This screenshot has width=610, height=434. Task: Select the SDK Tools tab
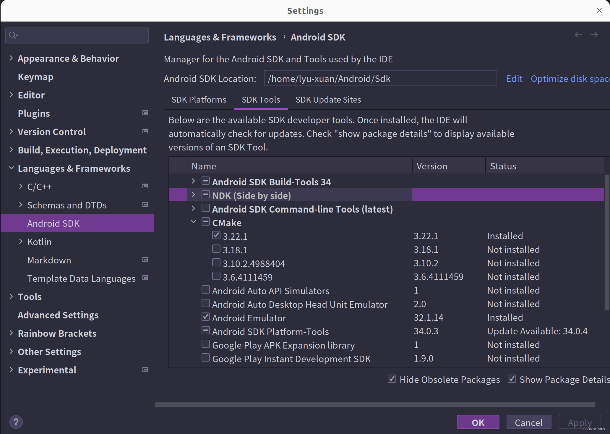tap(261, 100)
